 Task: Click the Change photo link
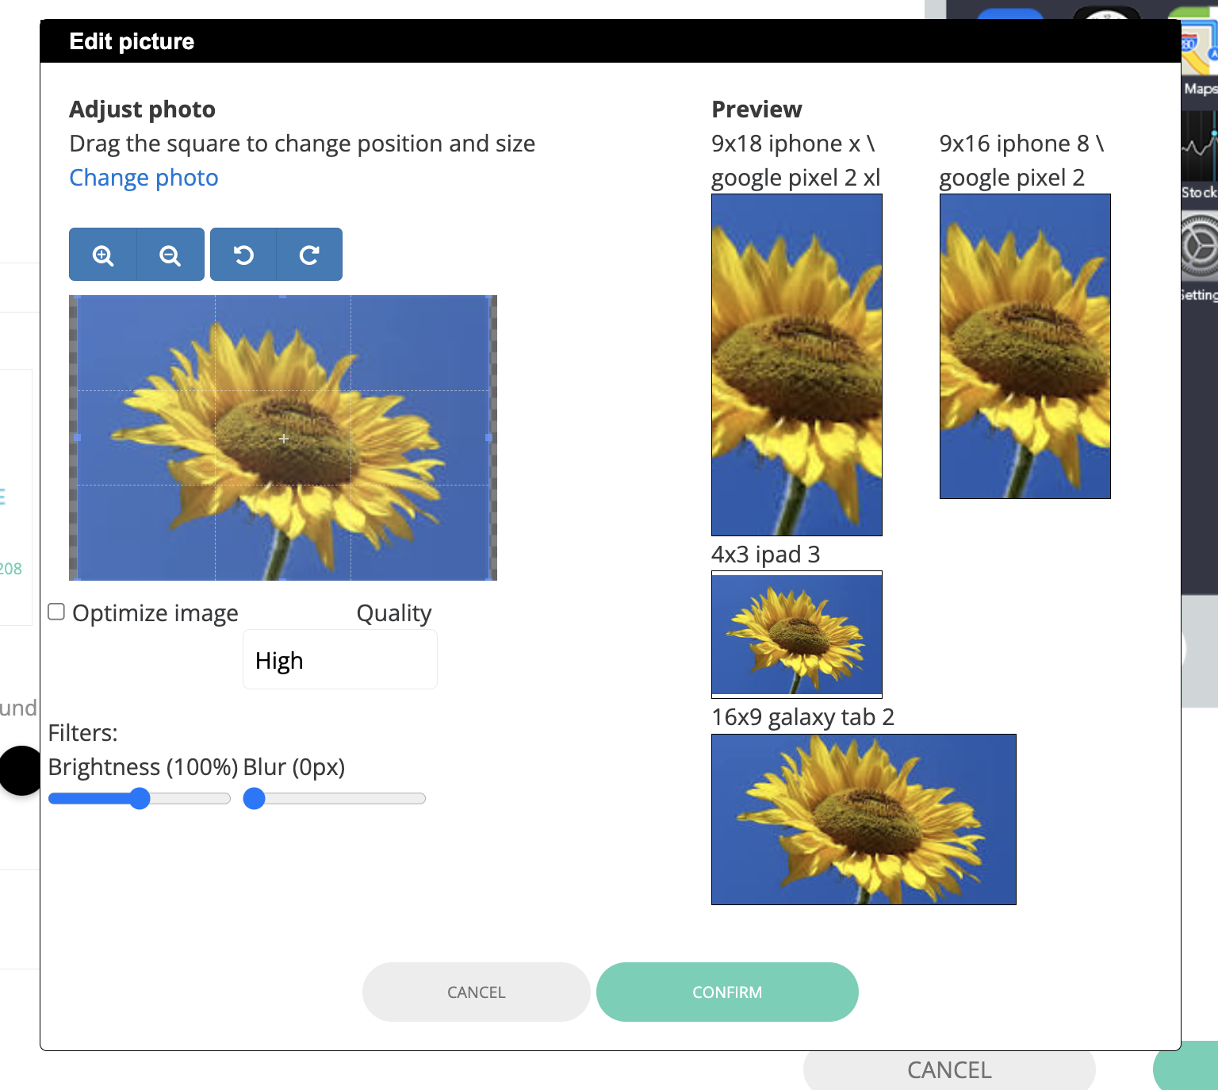144,178
